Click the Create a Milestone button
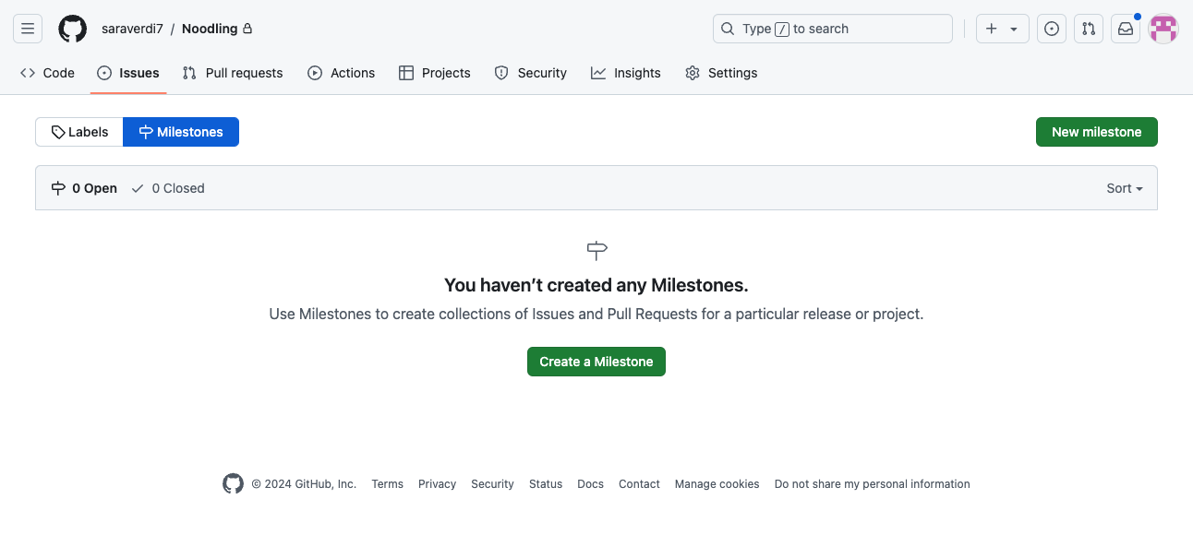1193x535 pixels. tap(596, 361)
